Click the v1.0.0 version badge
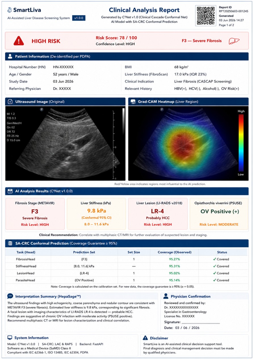 (x=79, y=18)
